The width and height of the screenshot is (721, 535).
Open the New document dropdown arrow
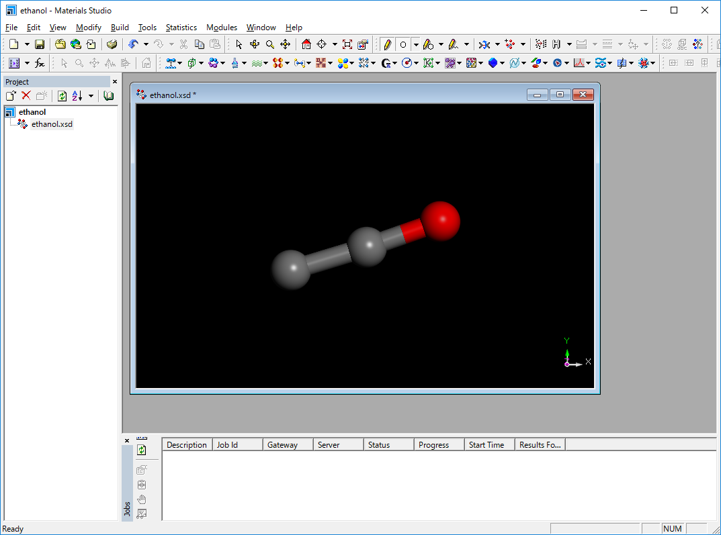[x=27, y=44]
